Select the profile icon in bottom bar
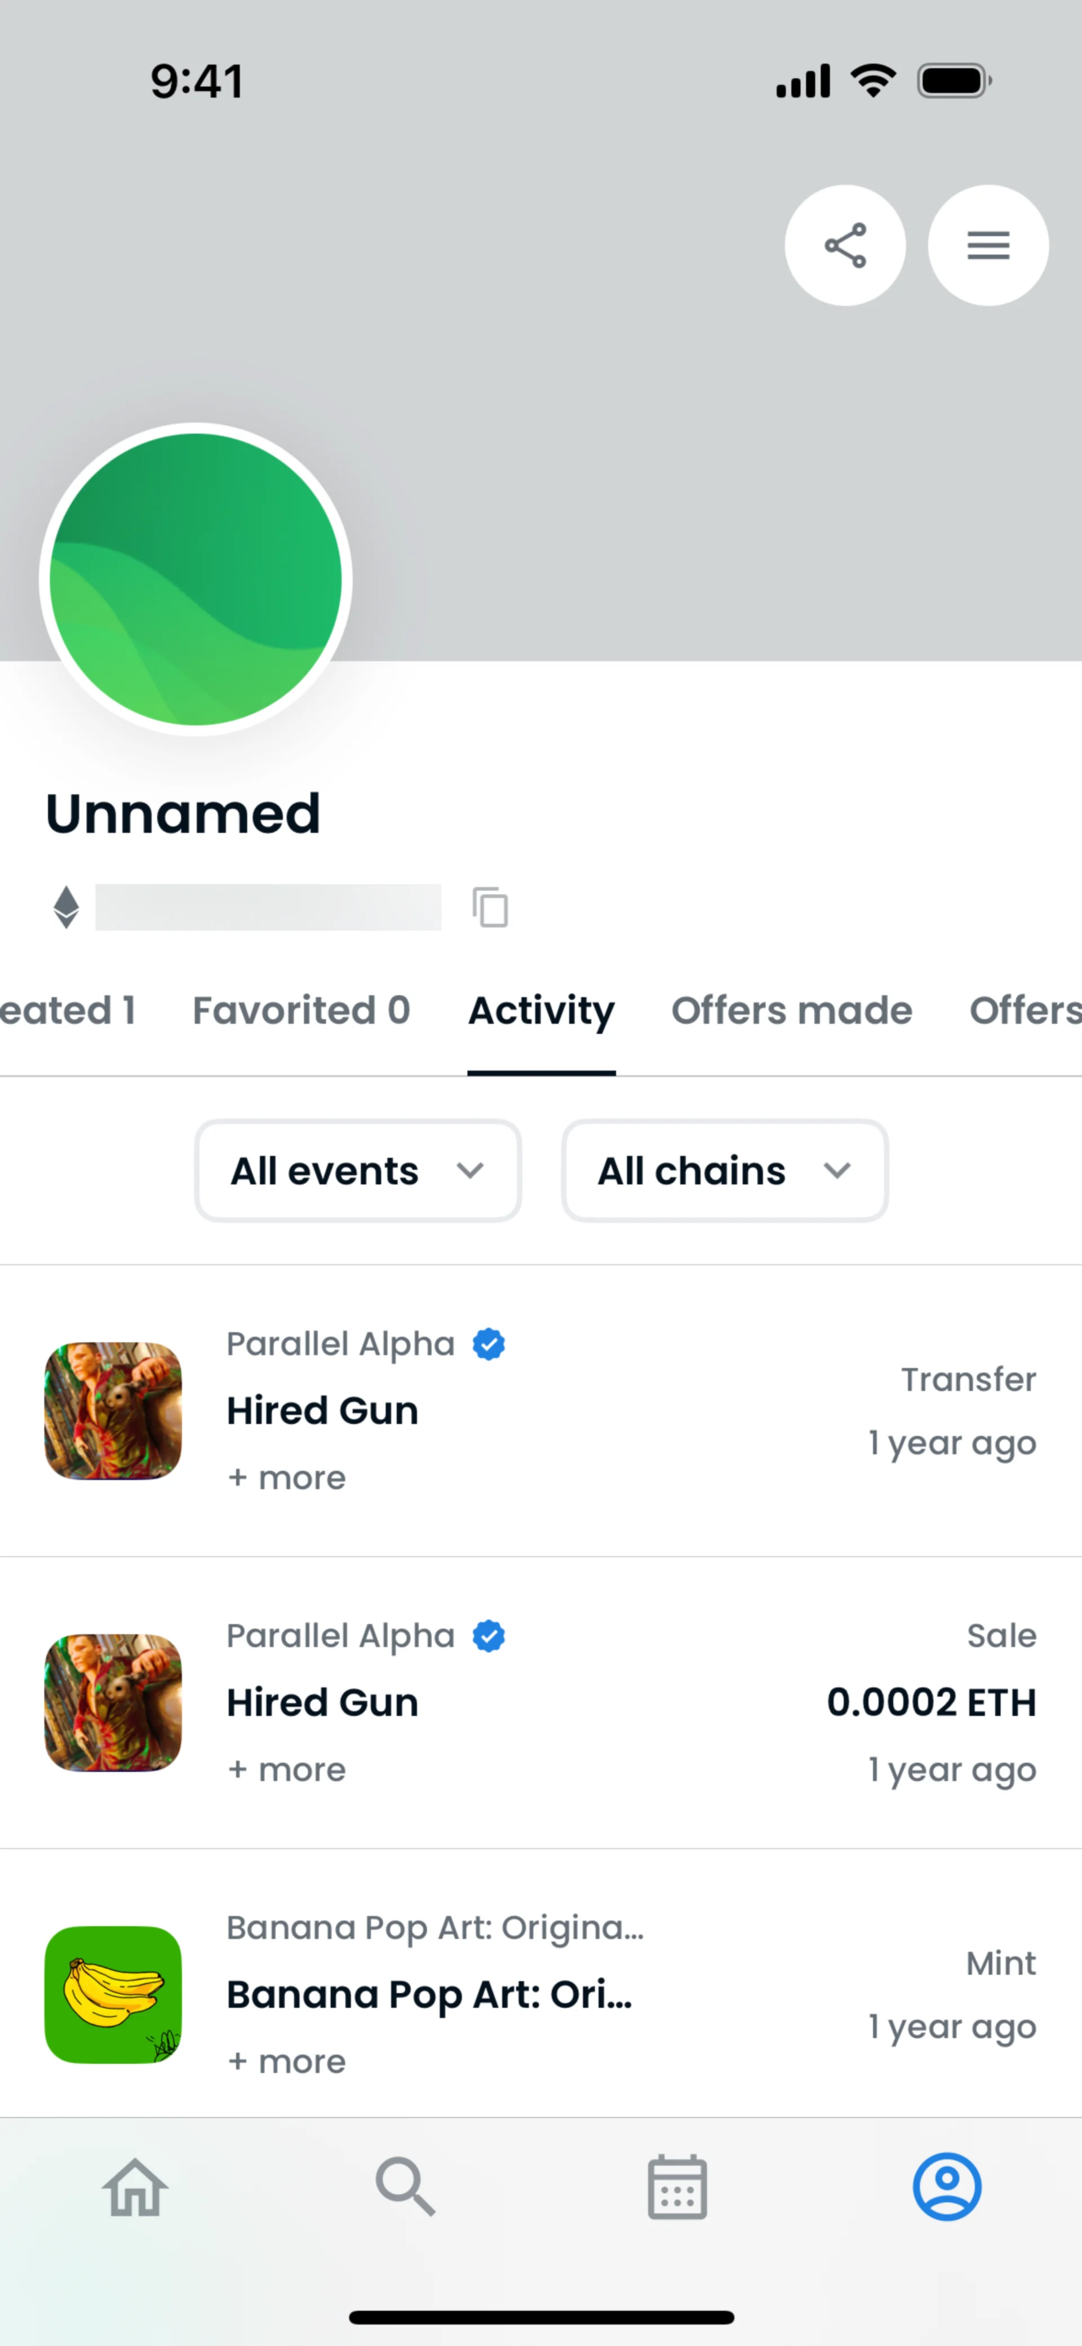Image resolution: width=1082 pixels, height=2346 pixels. coord(947,2188)
